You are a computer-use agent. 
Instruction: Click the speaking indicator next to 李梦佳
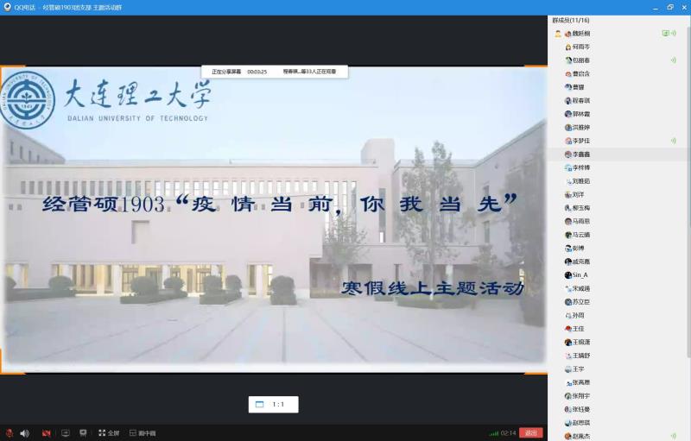click(x=673, y=141)
